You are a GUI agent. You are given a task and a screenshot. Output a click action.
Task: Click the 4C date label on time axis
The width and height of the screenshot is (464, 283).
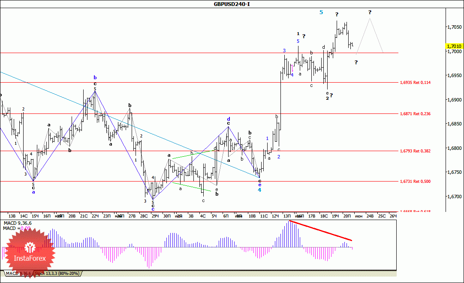(x=203, y=216)
